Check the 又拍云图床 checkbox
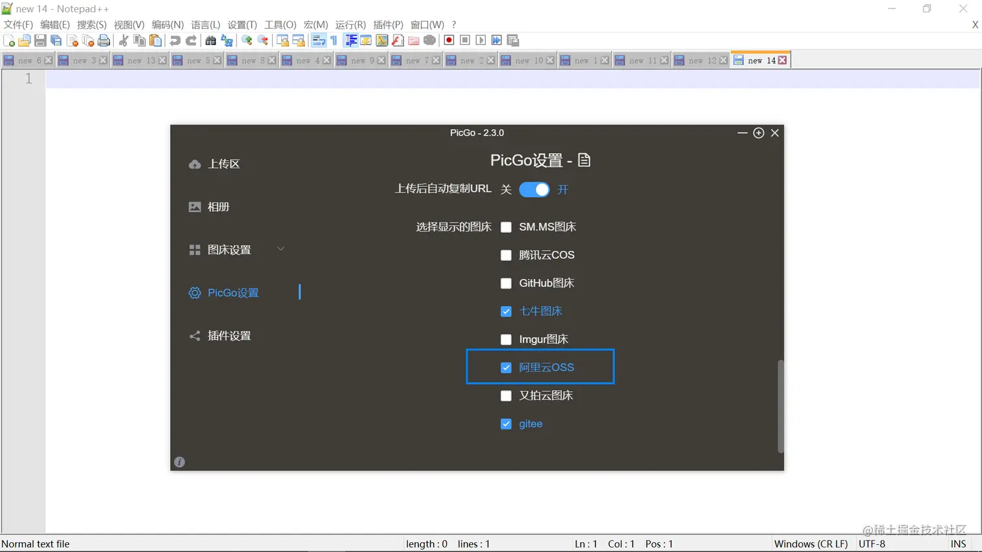 point(506,396)
